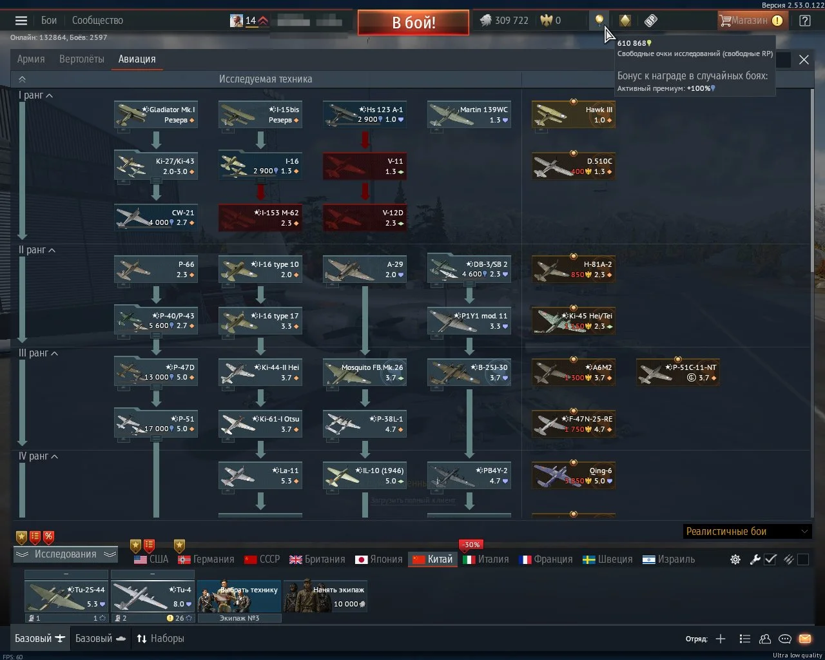Open the orange mail envelope icon
The height and width of the screenshot is (660, 825).
click(x=805, y=639)
